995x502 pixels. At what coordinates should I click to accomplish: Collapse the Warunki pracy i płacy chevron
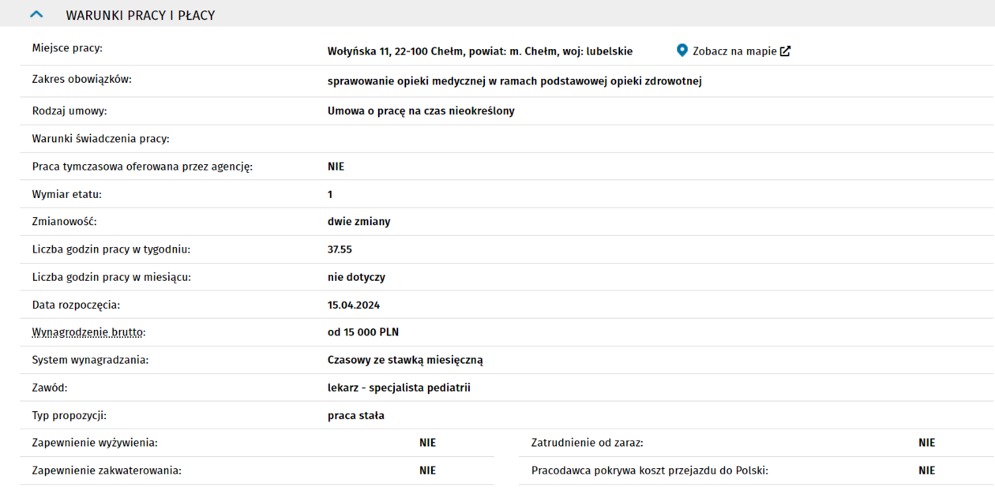[x=36, y=15]
